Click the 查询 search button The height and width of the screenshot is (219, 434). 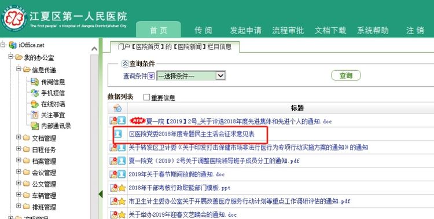346,75
